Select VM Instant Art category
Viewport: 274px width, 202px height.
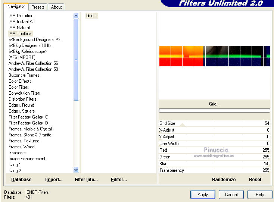(22, 22)
